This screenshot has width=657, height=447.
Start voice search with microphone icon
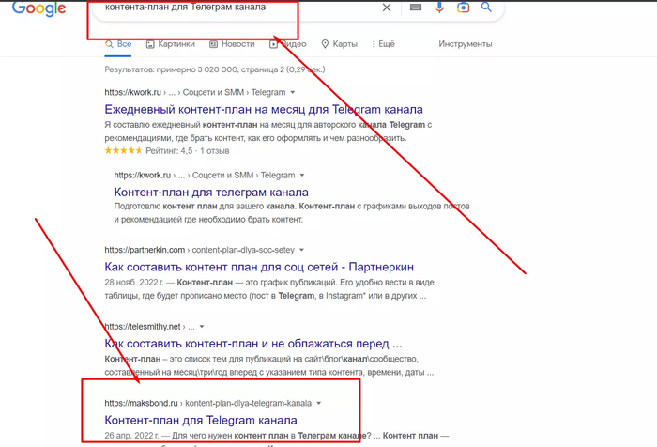point(439,8)
